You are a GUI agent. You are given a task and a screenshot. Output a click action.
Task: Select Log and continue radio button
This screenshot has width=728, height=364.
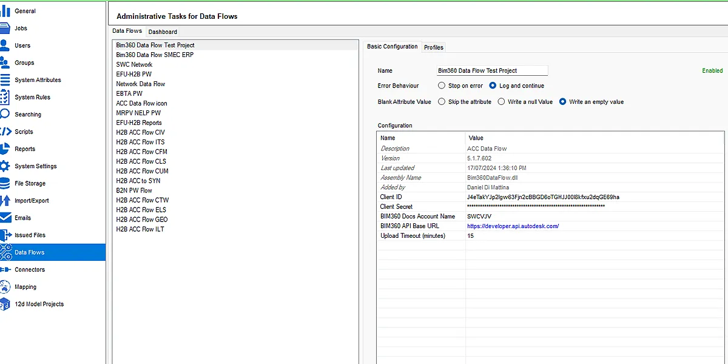coord(493,86)
